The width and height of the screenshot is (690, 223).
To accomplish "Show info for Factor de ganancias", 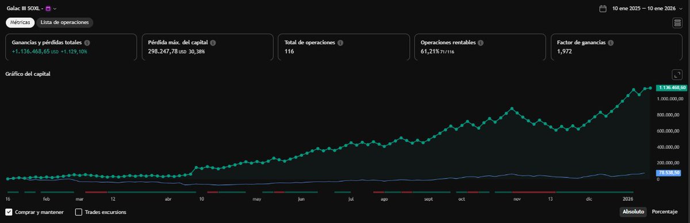I will point(611,43).
